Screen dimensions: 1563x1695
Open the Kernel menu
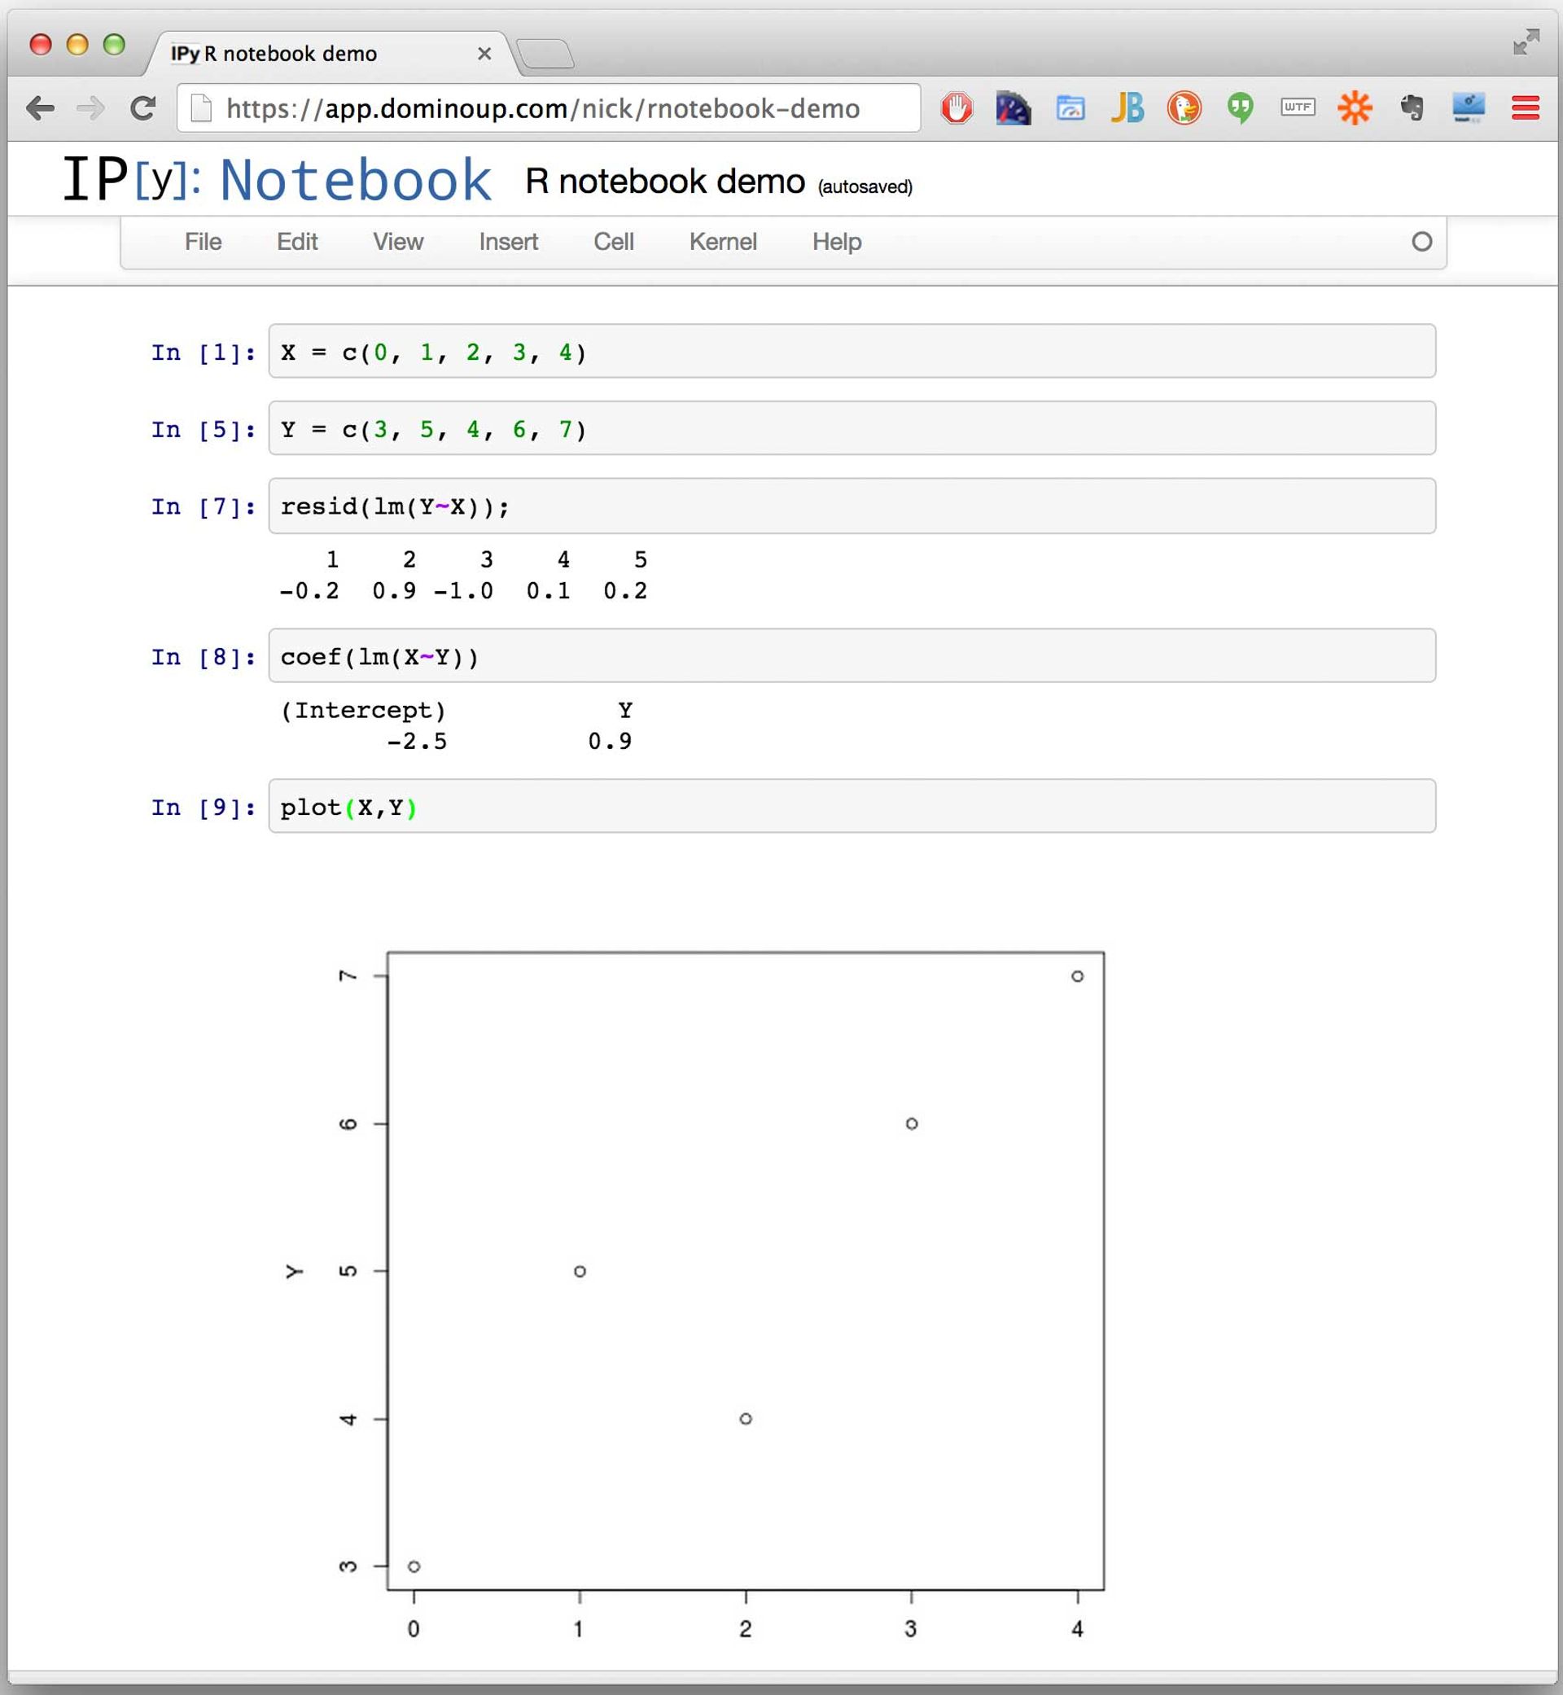point(722,242)
